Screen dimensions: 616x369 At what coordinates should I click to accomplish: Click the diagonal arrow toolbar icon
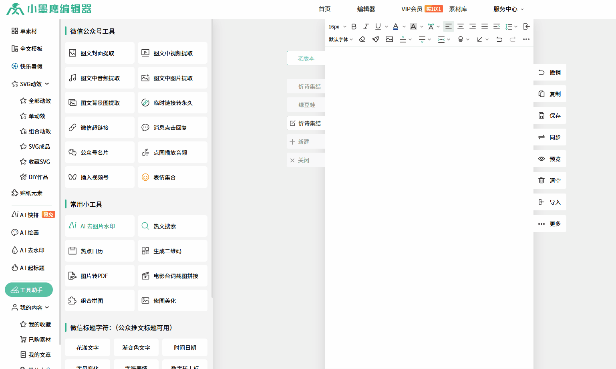pyautogui.click(x=480, y=39)
